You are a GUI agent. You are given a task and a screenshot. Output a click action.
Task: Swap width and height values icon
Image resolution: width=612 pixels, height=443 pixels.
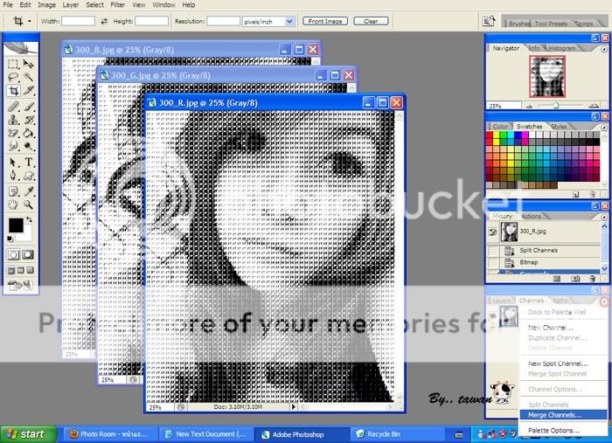coord(104,20)
